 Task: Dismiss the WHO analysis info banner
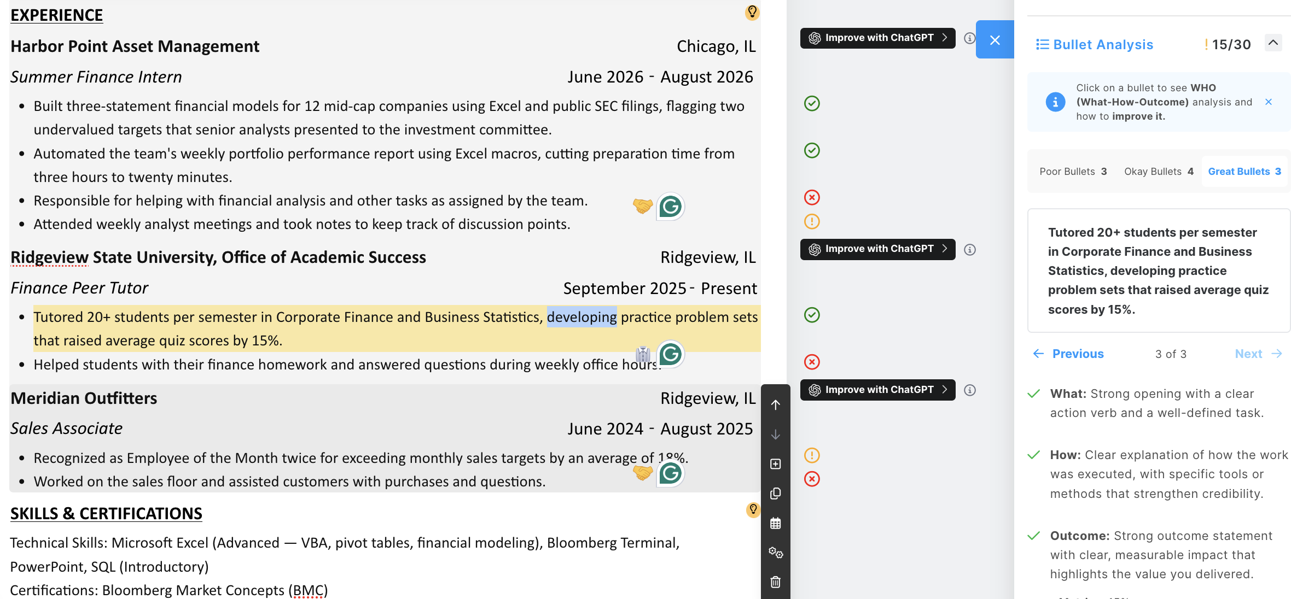tap(1269, 102)
